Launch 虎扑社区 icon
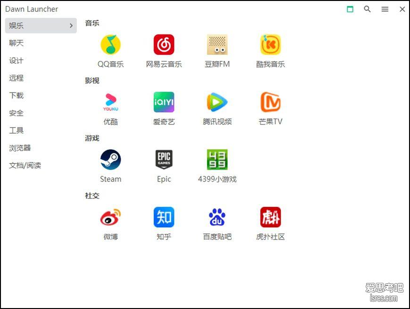This screenshot has width=410, height=309. pyautogui.click(x=270, y=217)
